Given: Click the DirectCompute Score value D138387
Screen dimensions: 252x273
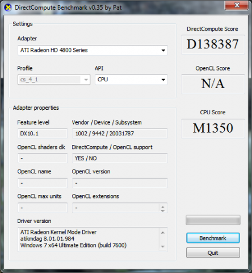Looking at the screenshot, I should coord(213,44).
